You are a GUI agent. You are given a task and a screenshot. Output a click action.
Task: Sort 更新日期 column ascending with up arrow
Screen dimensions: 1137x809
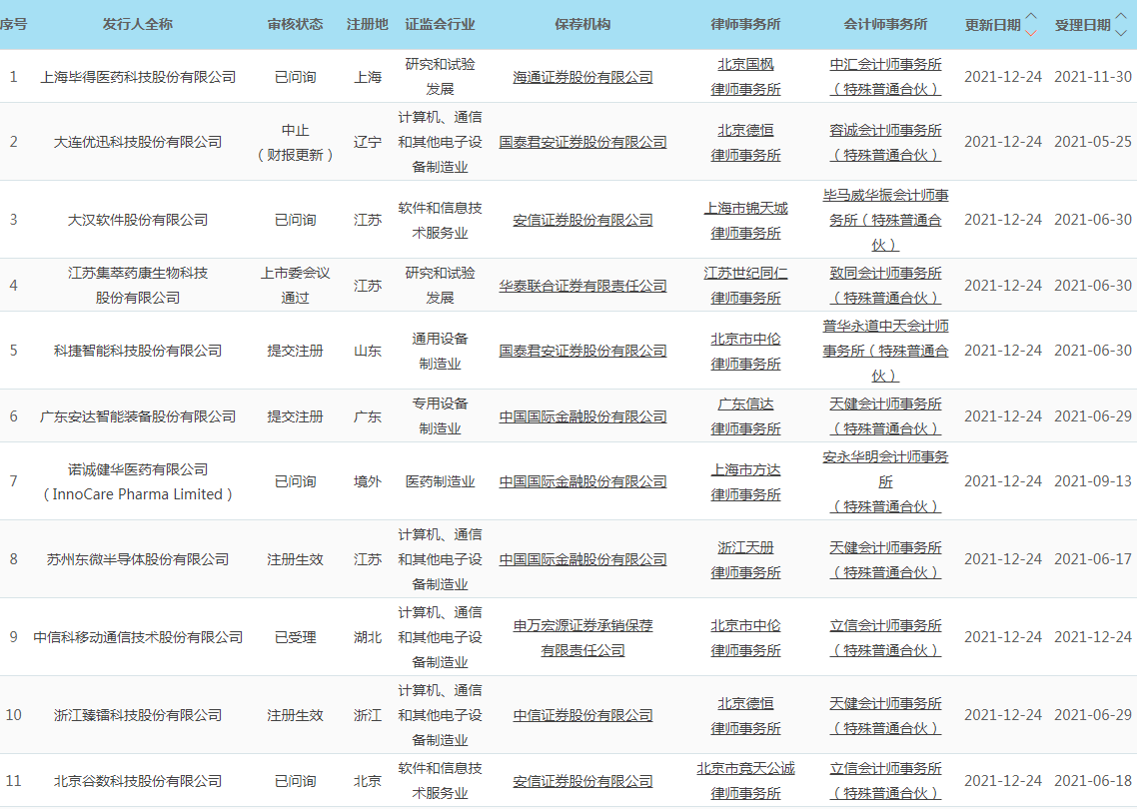(1031, 17)
